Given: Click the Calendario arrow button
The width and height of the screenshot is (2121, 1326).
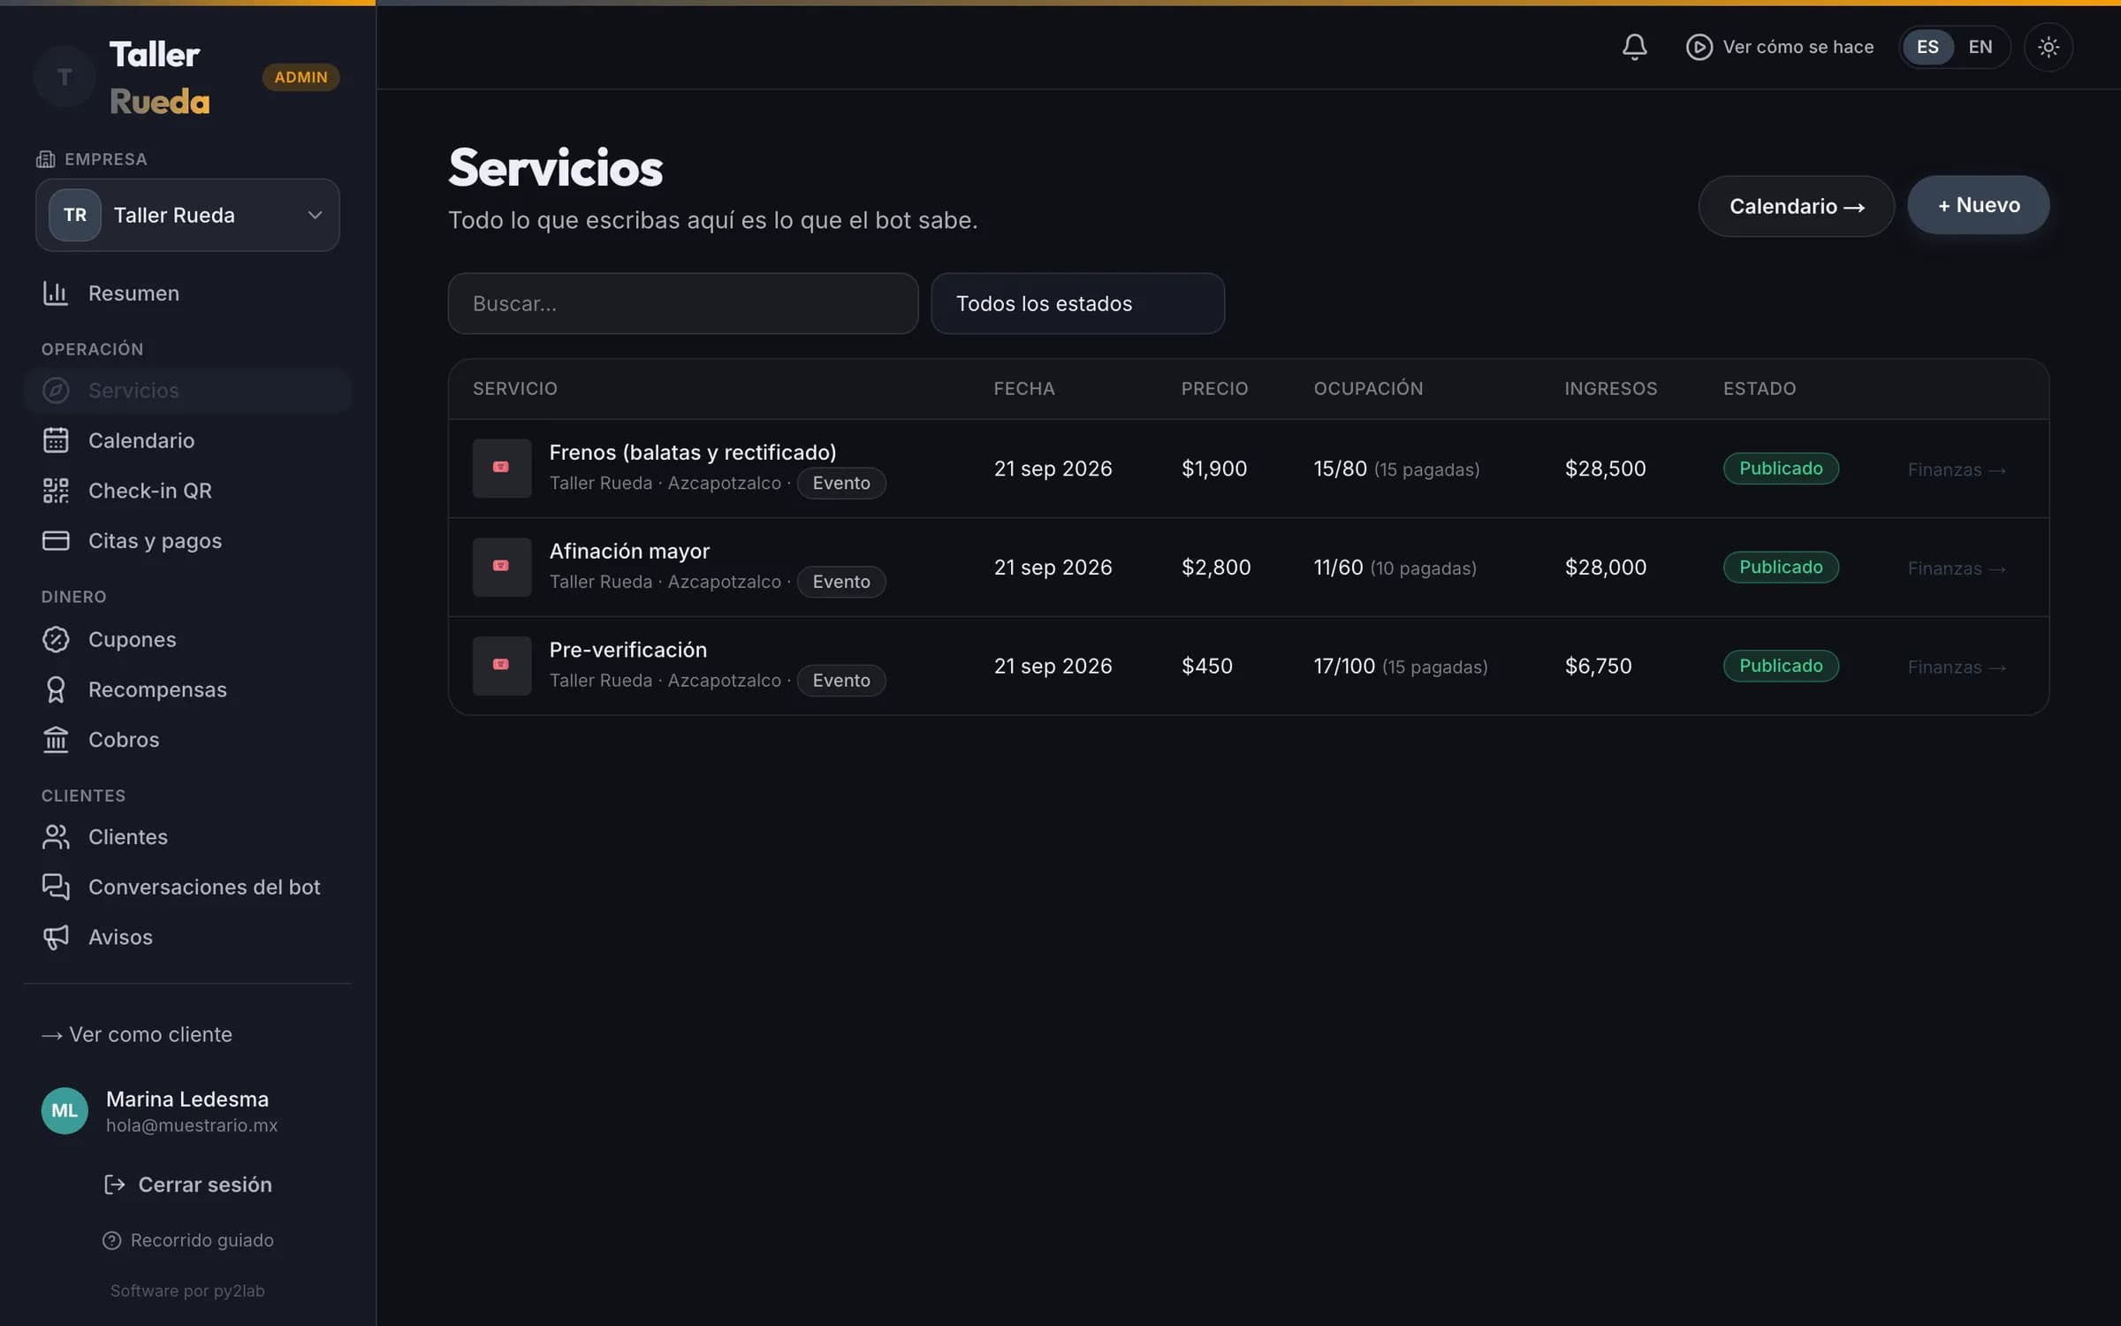Looking at the screenshot, I should click(x=1796, y=206).
